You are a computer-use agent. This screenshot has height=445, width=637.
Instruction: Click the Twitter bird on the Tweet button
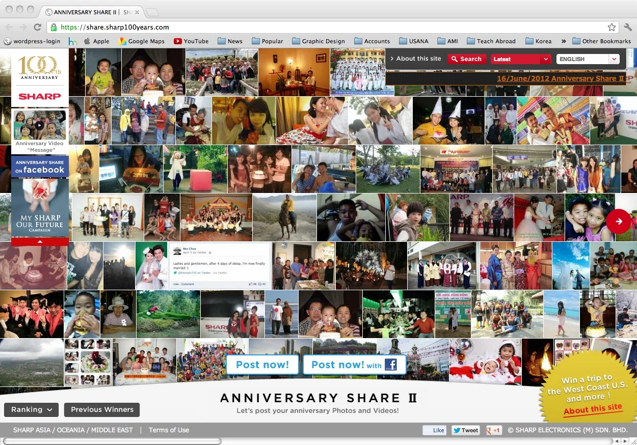456,430
